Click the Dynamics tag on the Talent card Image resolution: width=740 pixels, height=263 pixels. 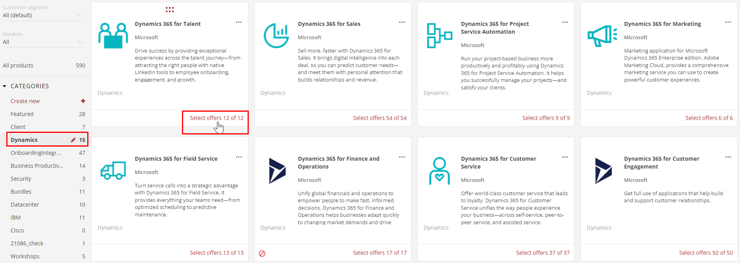[110, 93]
